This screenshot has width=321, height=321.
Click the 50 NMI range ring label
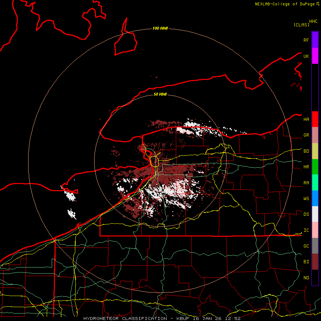point(160,94)
